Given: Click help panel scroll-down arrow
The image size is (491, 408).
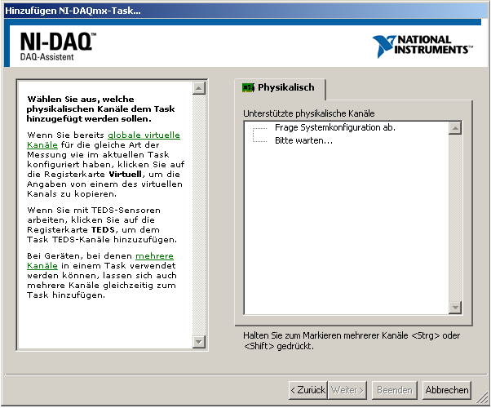Looking at the screenshot, I should tap(199, 341).
